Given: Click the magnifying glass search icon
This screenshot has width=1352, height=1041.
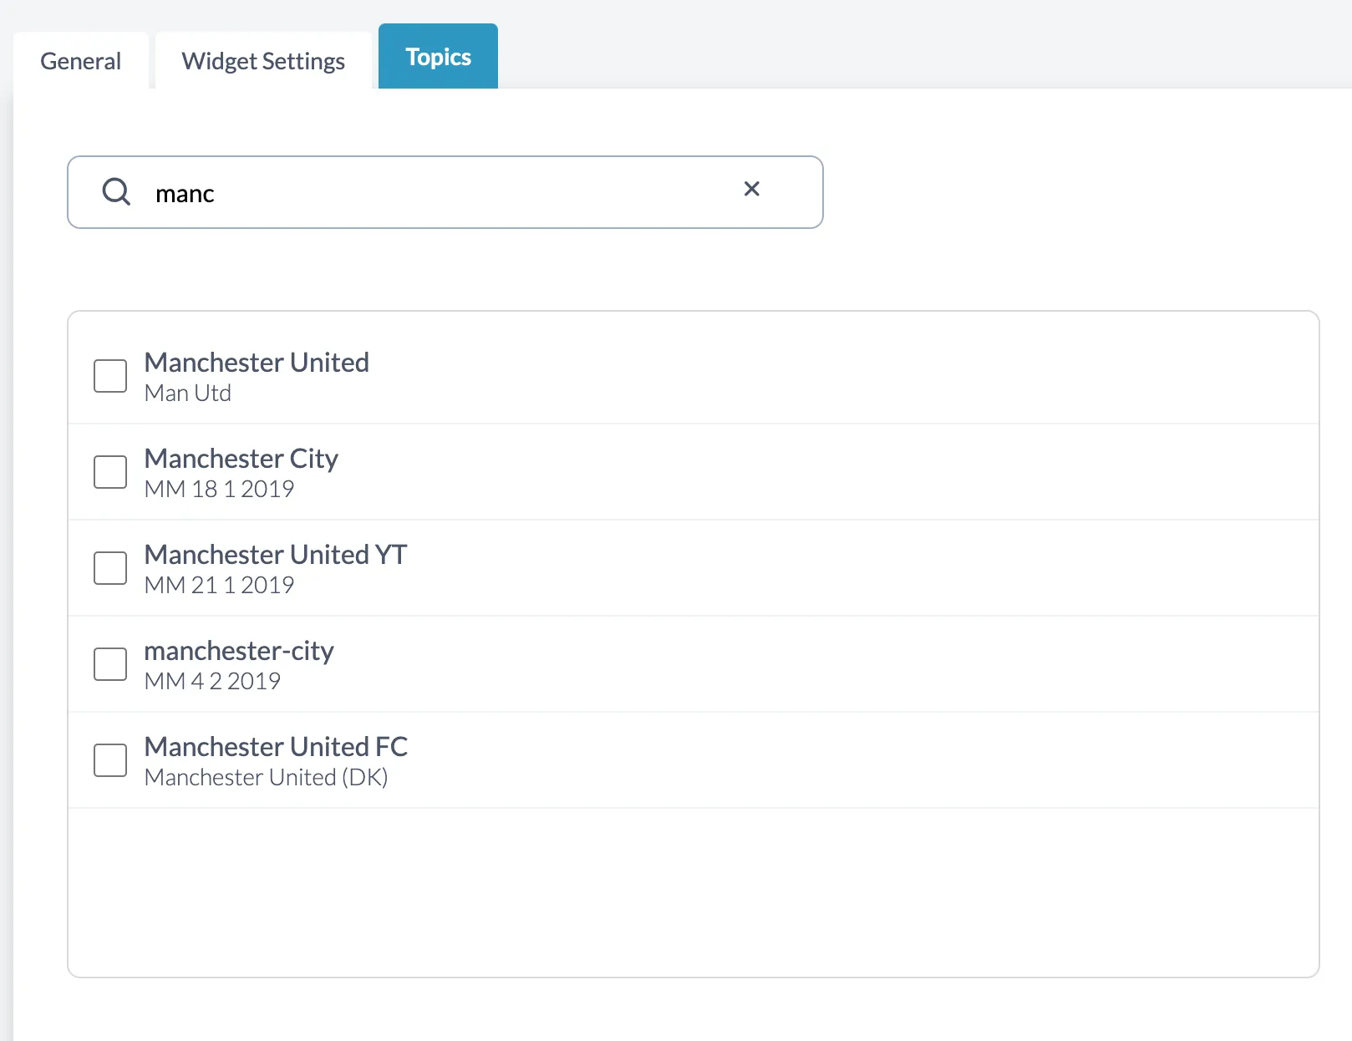Looking at the screenshot, I should pos(117,191).
